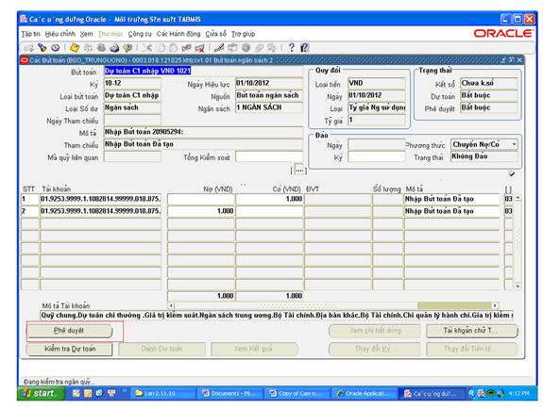
Task: Click the yellow Save toolbar icon
Action: pos(75,48)
